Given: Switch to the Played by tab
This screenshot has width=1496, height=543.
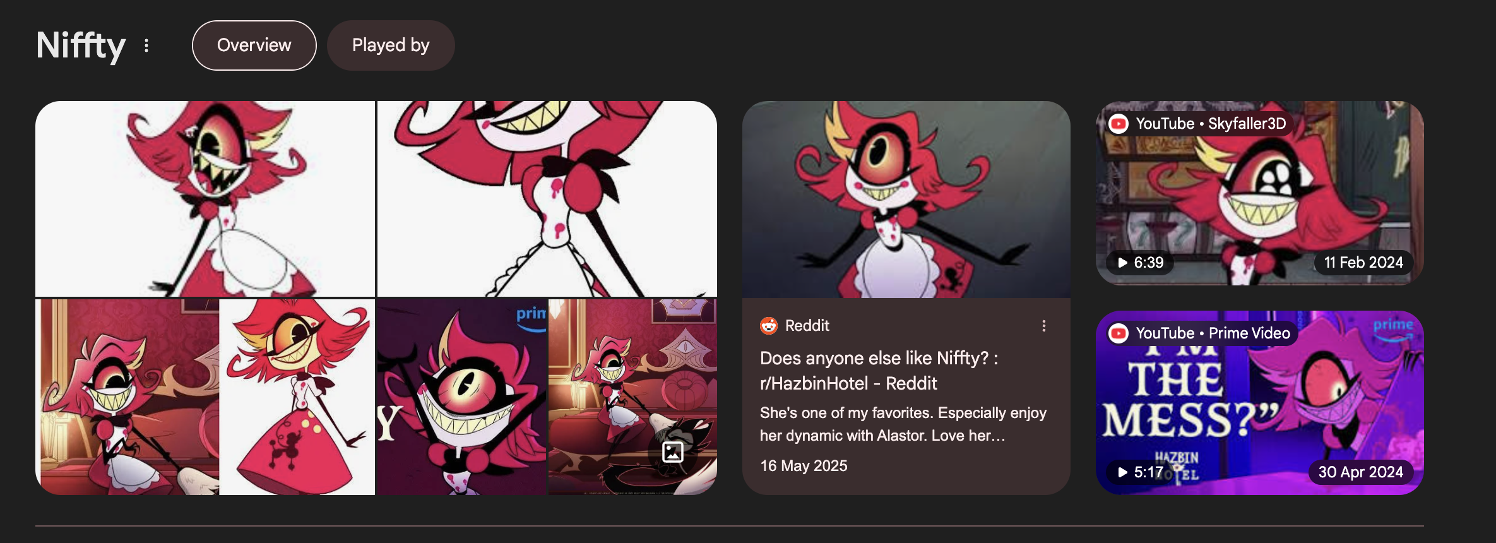Looking at the screenshot, I should (391, 45).
